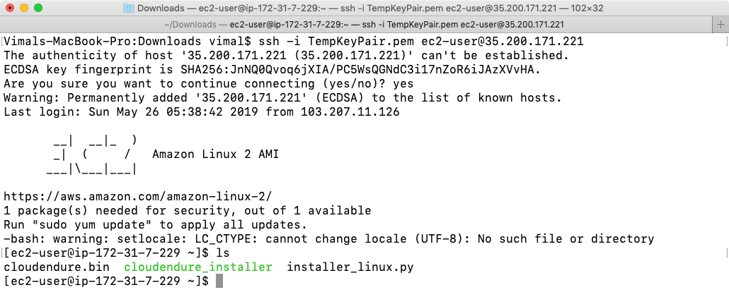This screenshot has width=729, height=297.
Task: Click the window title text in title bar
Action: click(371, 8)
